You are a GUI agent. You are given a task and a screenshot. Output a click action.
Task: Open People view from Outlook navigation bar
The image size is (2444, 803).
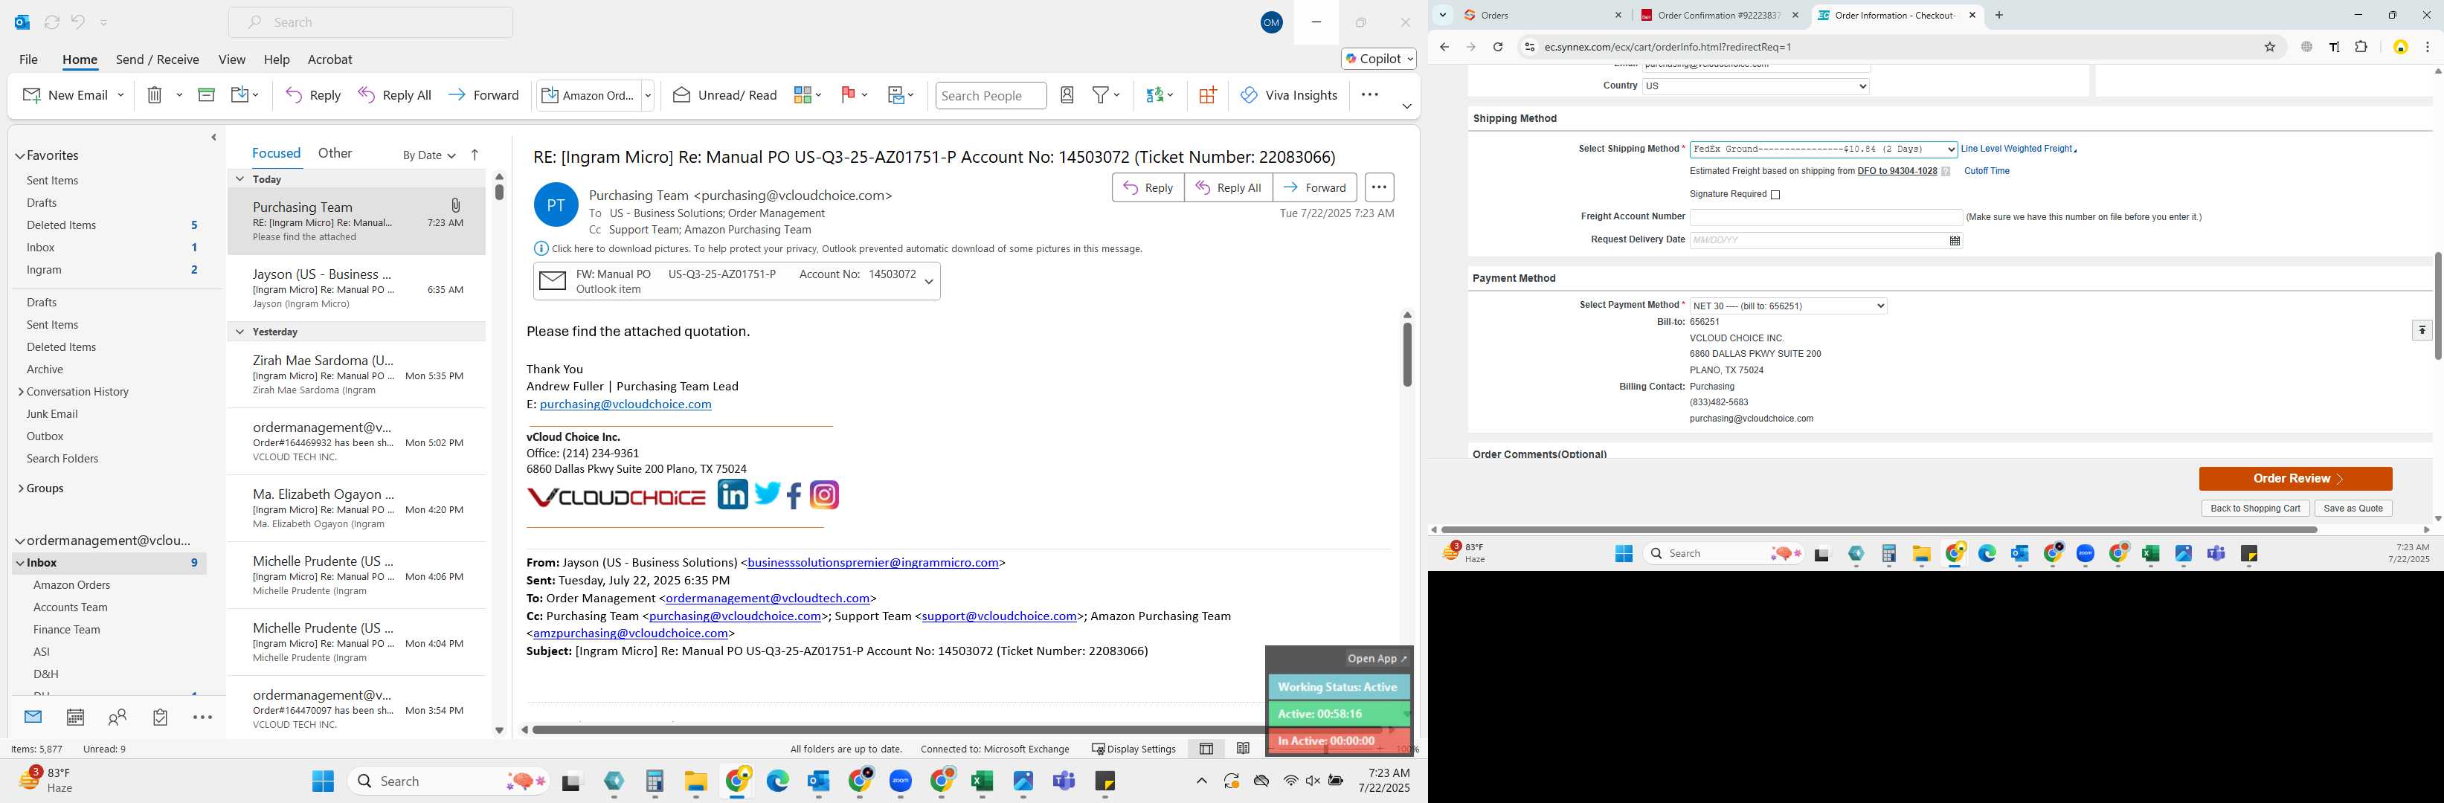(x=118, y=717)
